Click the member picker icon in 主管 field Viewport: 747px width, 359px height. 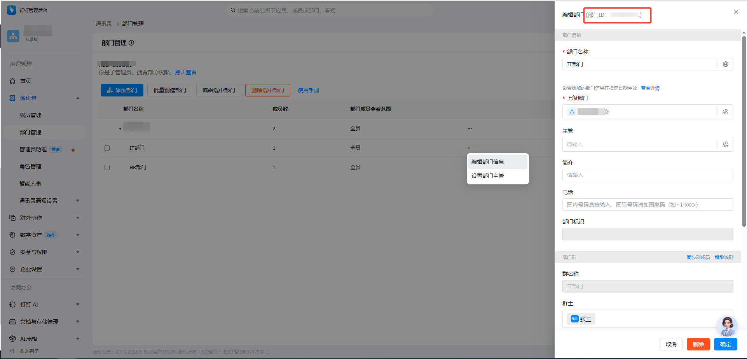tap(726, 144)
